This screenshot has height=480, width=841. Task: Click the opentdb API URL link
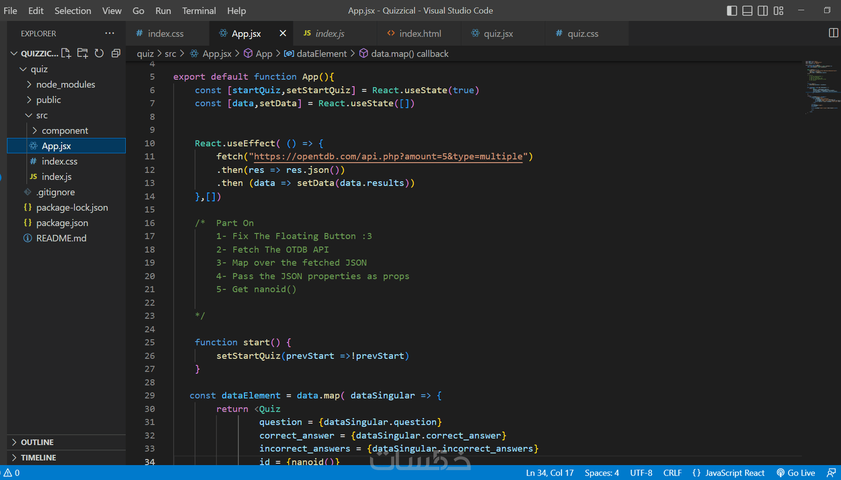[388, 156]
